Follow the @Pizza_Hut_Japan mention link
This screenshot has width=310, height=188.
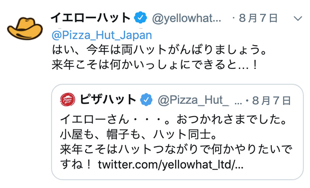click(x=102, y=36)
